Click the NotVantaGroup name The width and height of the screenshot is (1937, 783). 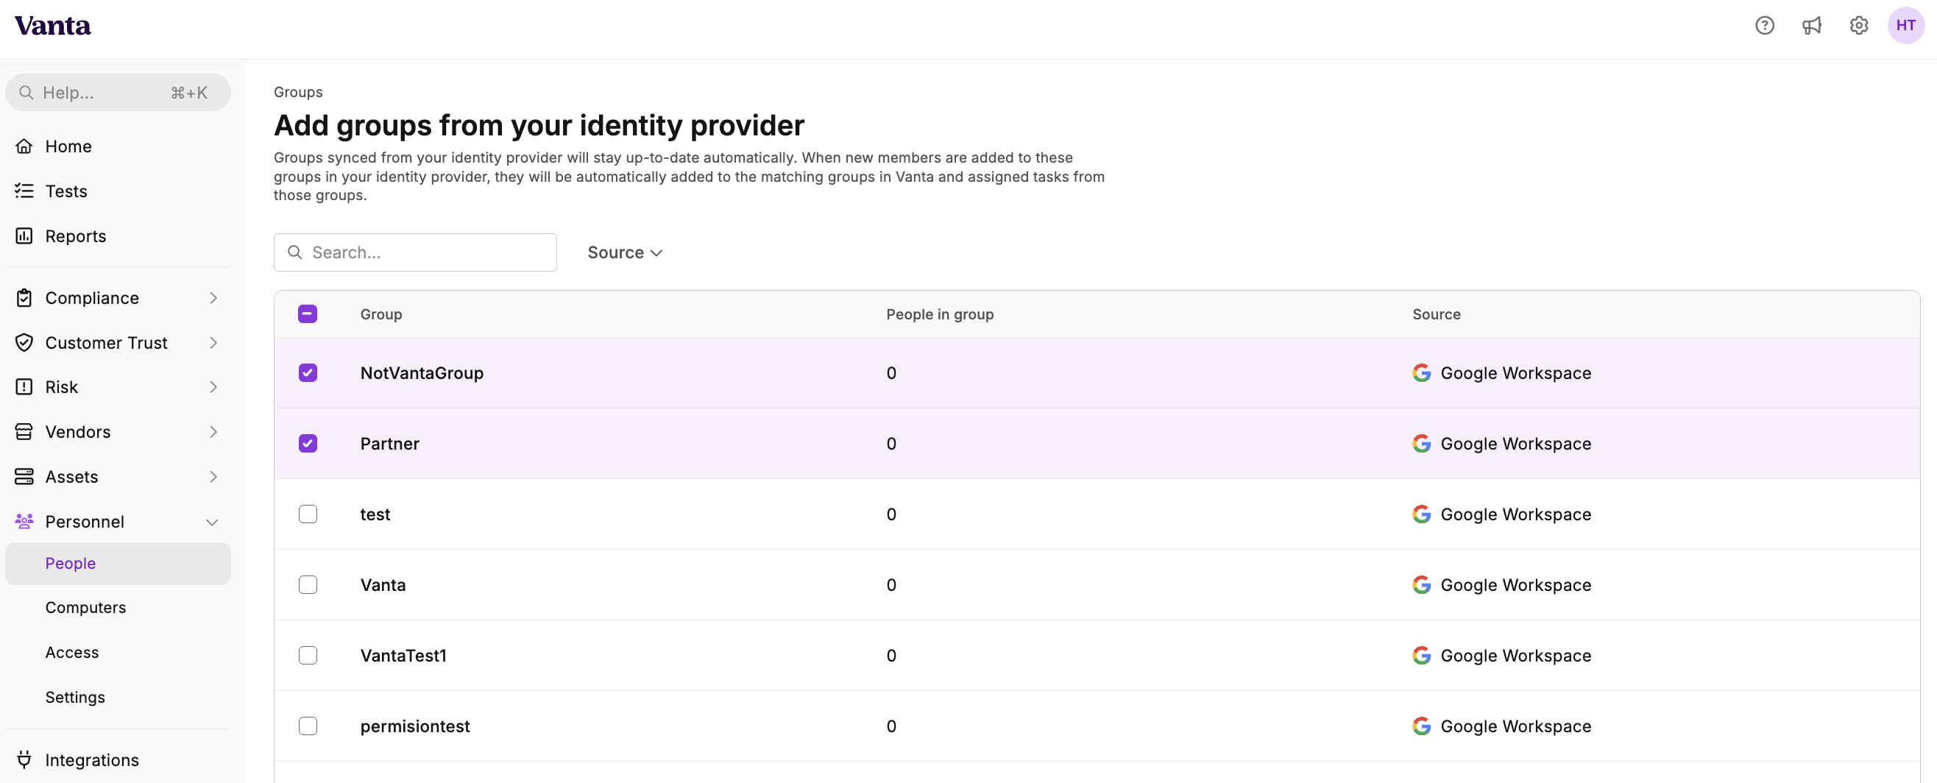pos(422,373)
